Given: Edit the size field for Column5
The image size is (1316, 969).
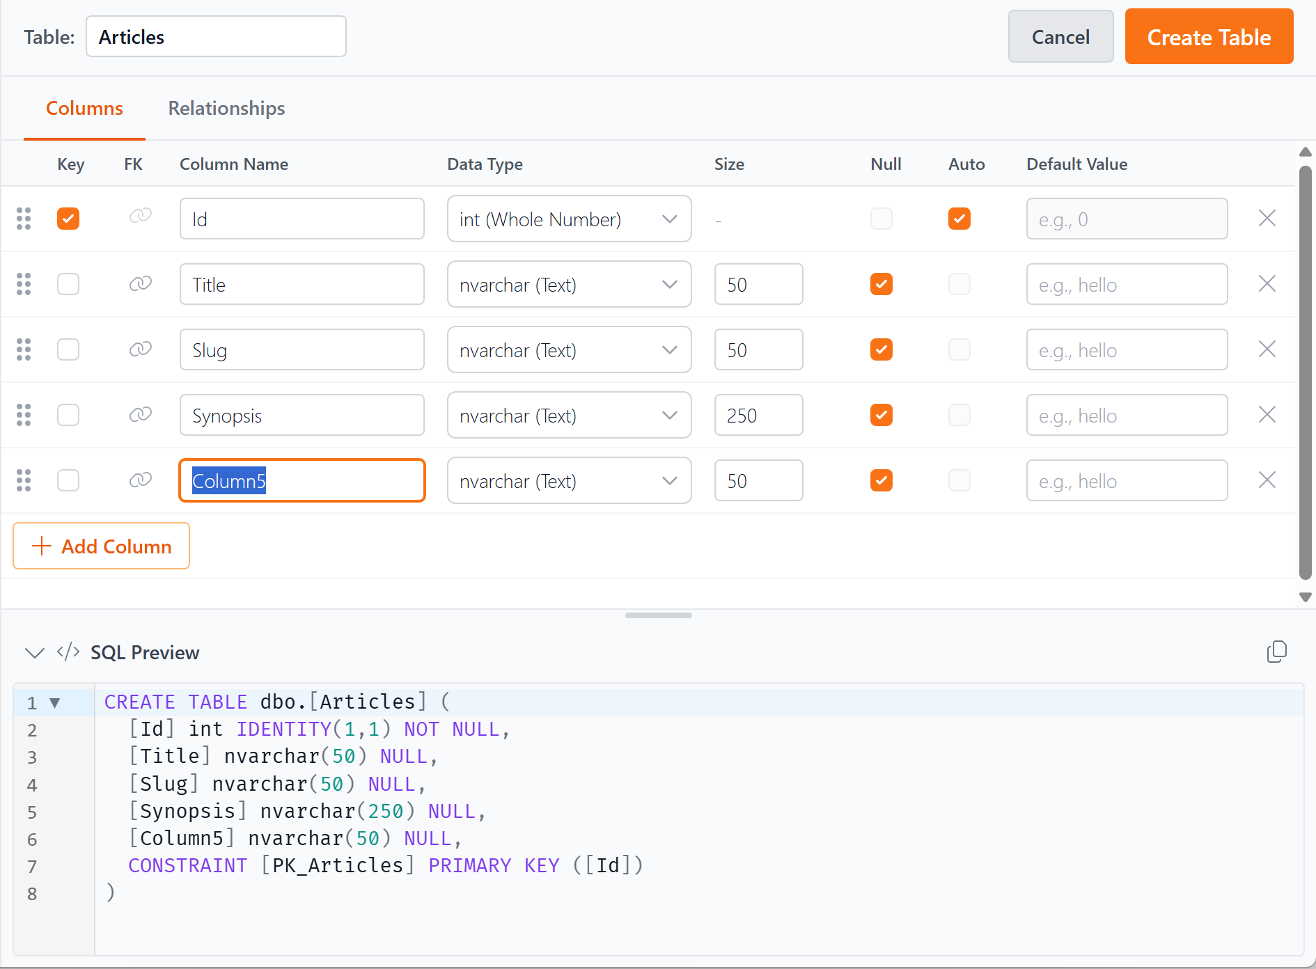Looking at the screenshot, I should pyautogui.click(x=759, y=480).
